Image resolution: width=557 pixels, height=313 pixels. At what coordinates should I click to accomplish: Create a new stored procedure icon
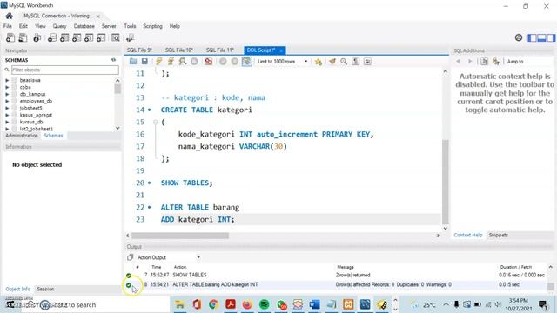click(x=89, y=37)
